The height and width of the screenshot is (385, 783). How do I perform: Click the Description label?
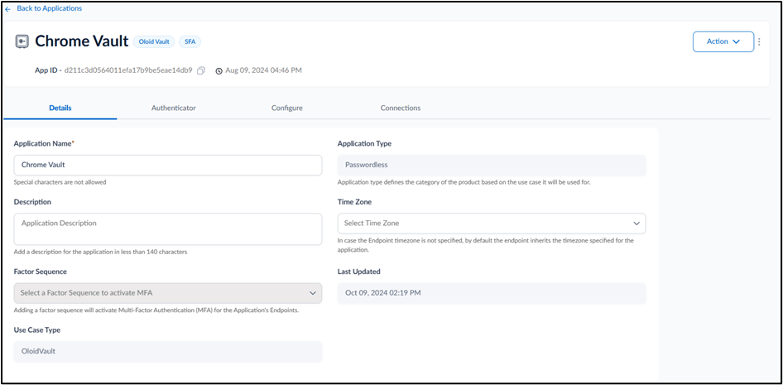32,202
